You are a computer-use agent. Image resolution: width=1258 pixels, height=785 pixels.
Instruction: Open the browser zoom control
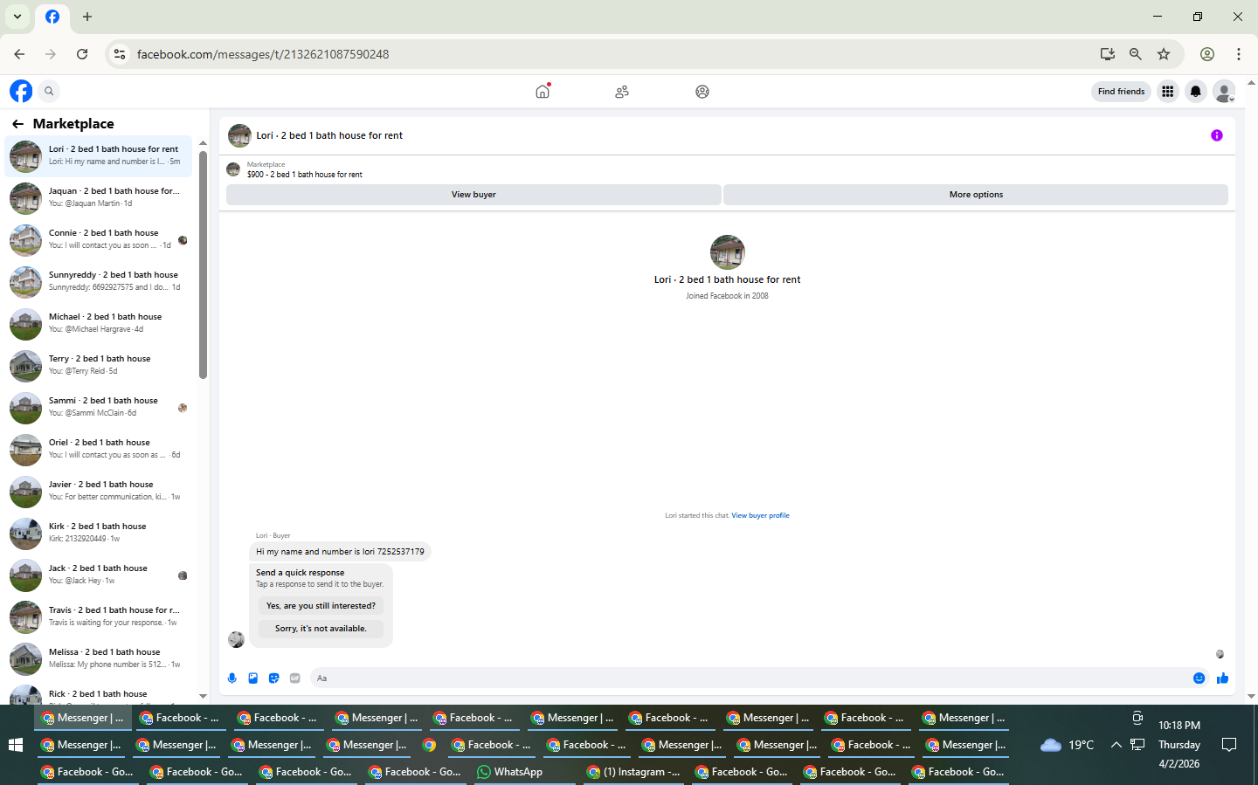point(1136,54)
